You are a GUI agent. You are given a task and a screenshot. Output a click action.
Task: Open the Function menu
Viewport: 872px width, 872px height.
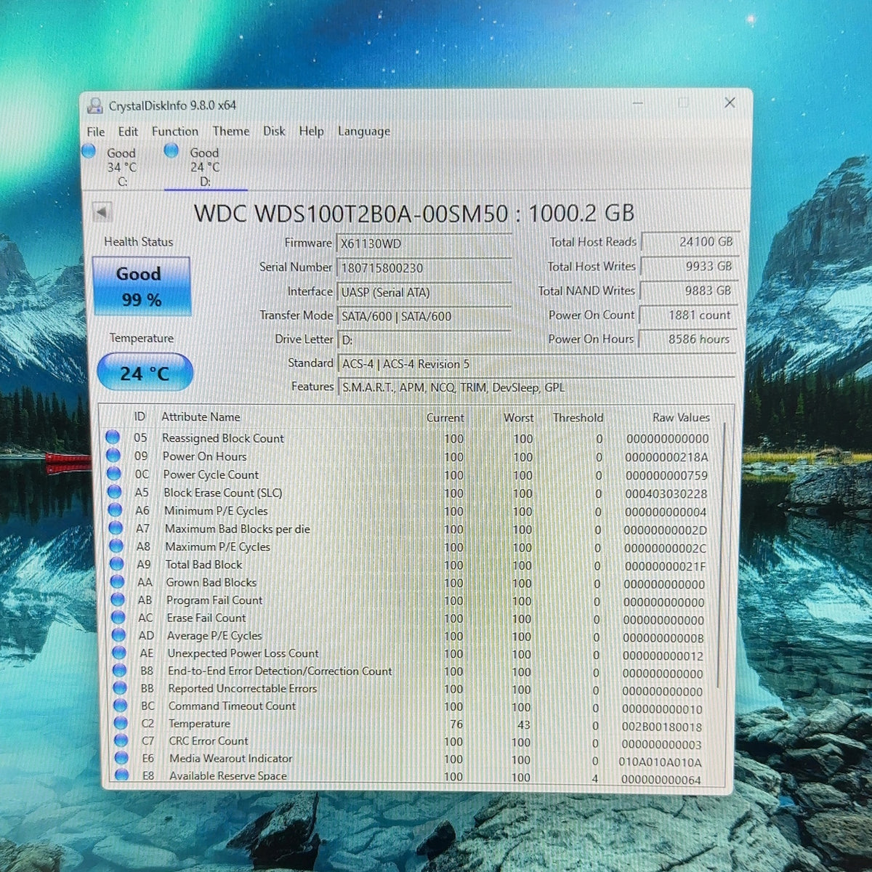[175, 132]
